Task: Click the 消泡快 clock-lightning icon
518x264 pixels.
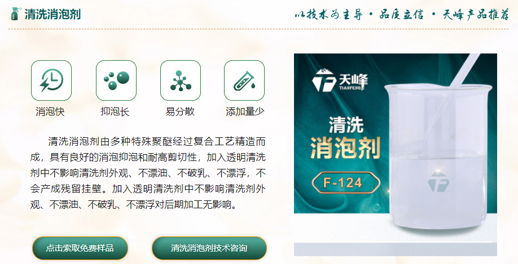Action: tap(51, 80)
